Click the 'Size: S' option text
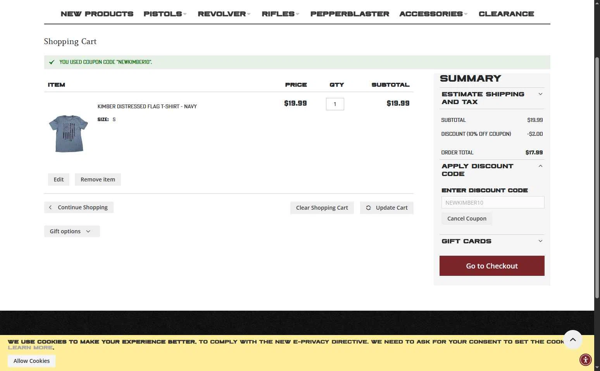The width and height of the screenshot is (600, 371). (x=107, y=120)
